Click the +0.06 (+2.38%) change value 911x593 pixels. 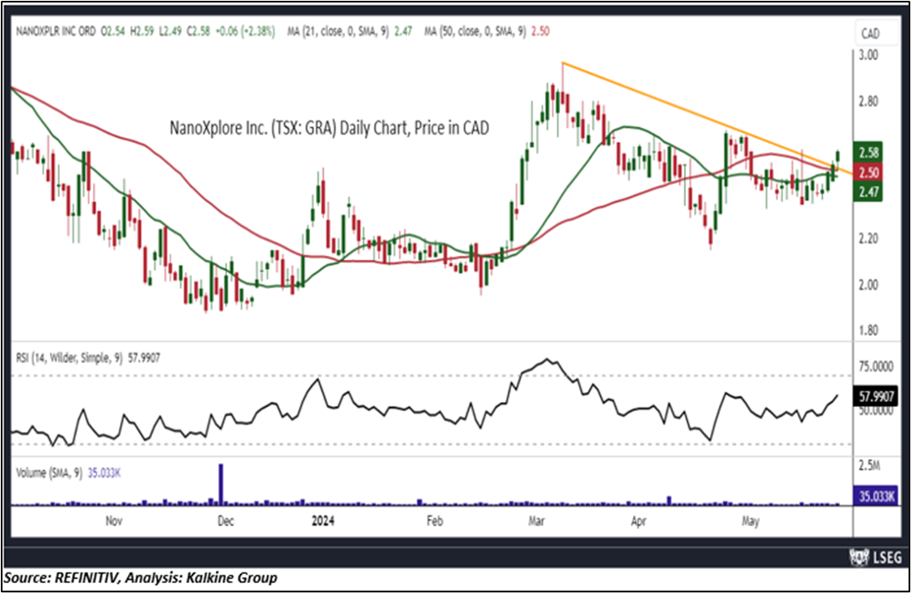tap(244, 32)
